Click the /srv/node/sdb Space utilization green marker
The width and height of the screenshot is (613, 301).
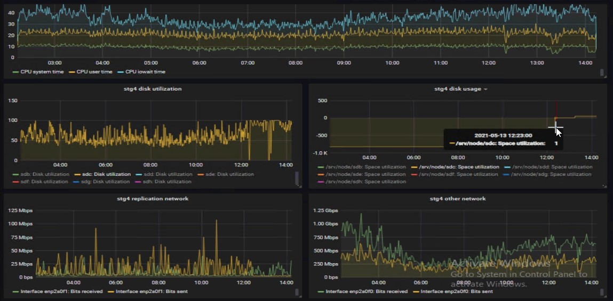[x=321, y=167]
